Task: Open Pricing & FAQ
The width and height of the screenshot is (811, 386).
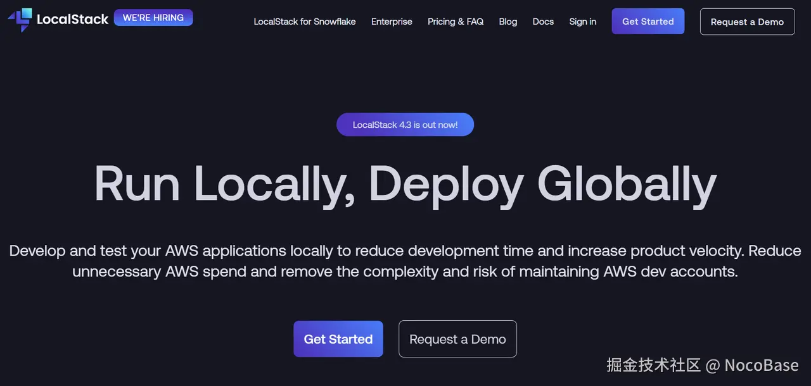Action: (456, 22)
